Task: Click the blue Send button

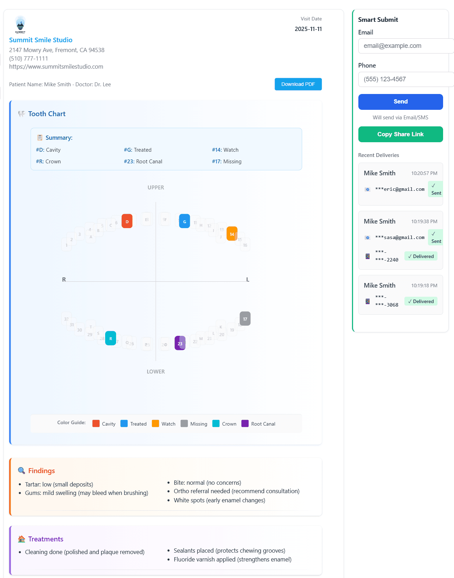Action: pos(401,102)
